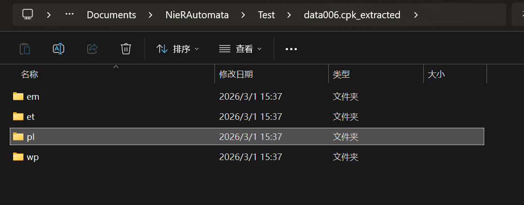This screenshot has height=205, width=524.
Task: Click the paste clipboard icon
Action: [25, 49]
